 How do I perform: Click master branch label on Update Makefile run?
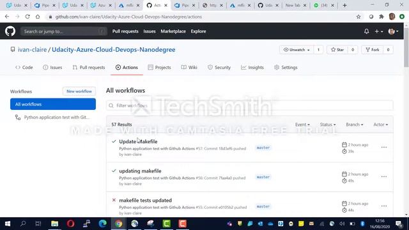[x=263, y=148]
